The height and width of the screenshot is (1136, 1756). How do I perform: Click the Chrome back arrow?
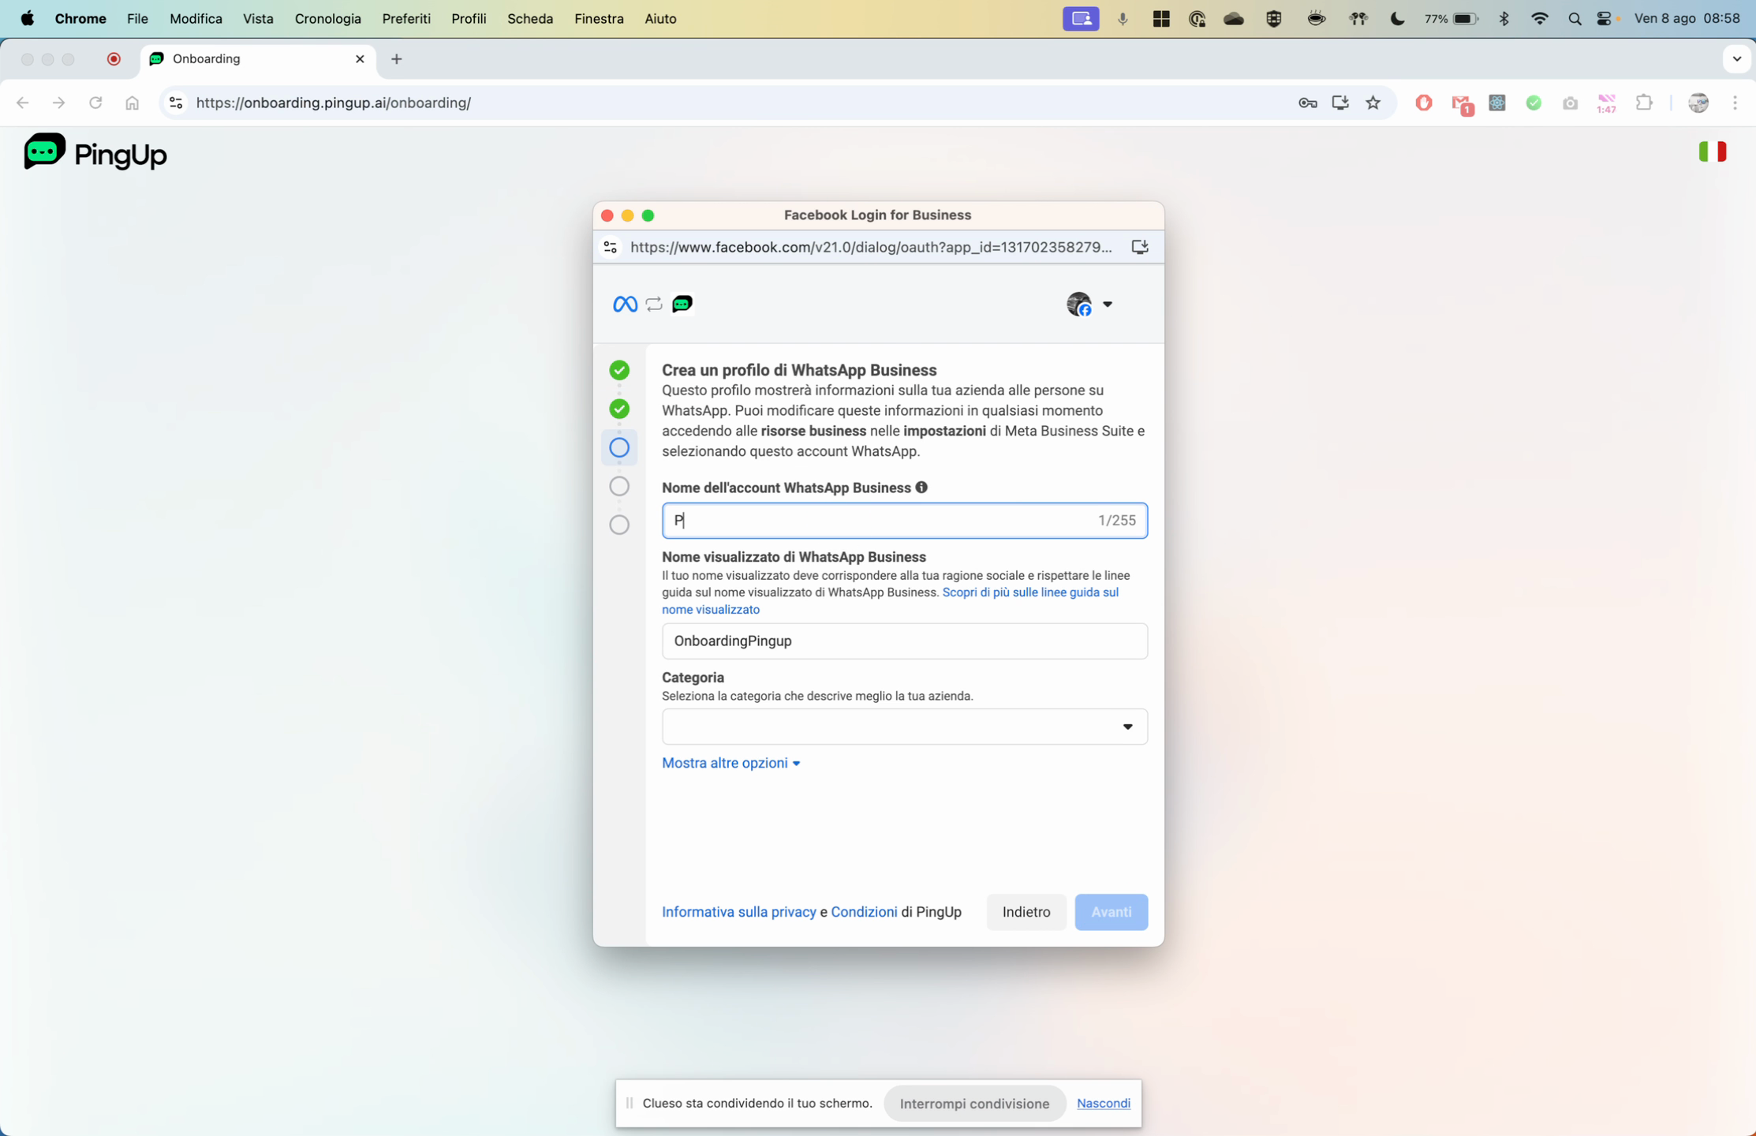tap(23, 103)
